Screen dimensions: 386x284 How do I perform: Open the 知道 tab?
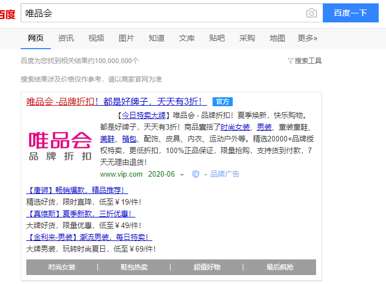click(157, 39)
